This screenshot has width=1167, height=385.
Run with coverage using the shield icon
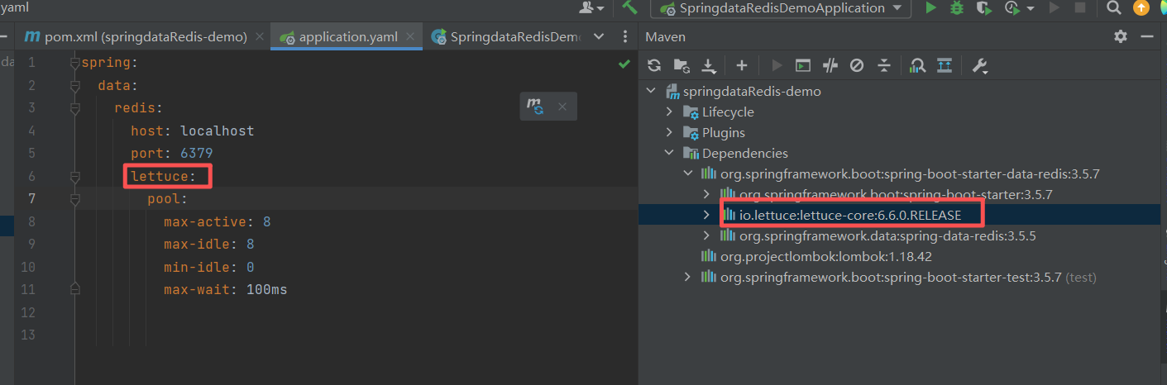pyautogui.click(x=983, y=7)
